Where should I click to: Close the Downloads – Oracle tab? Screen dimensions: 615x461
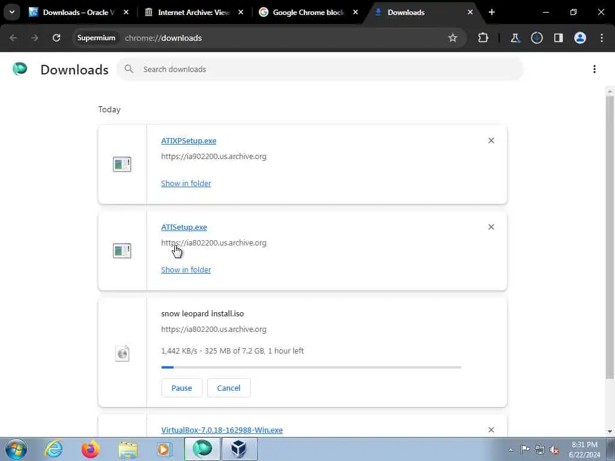126,12
